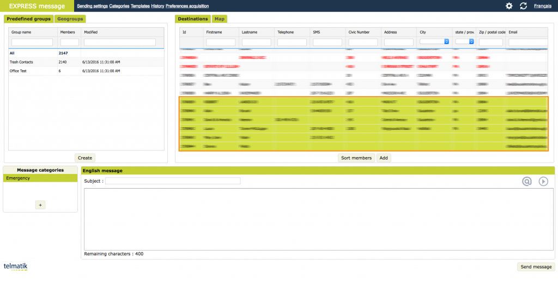Add a message category with plus button

click(x=40, y=205)
